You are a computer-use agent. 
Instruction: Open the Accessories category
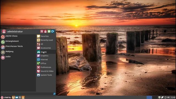46,48
